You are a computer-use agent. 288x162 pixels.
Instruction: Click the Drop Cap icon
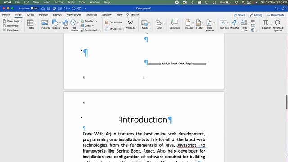tap(244, 22)
